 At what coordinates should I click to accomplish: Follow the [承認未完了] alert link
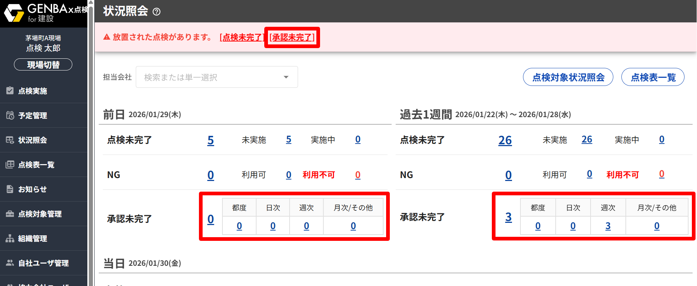coord(292,37)
